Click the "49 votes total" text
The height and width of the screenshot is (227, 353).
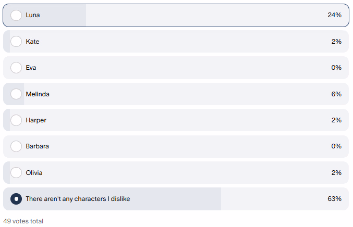tap(23, 221)
